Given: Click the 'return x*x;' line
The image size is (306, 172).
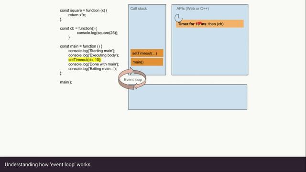Looking at the screenshot, I should (x=77, y=15).
